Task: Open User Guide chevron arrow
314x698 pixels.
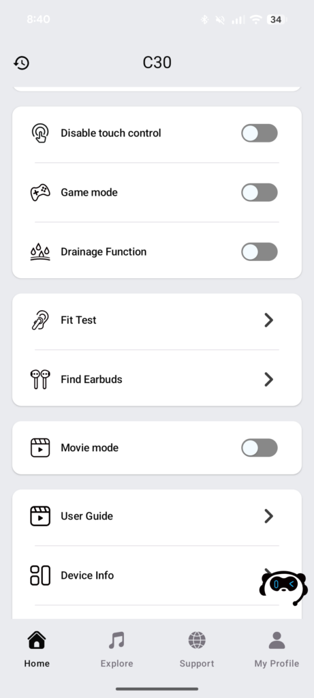Action: (268, 516)
